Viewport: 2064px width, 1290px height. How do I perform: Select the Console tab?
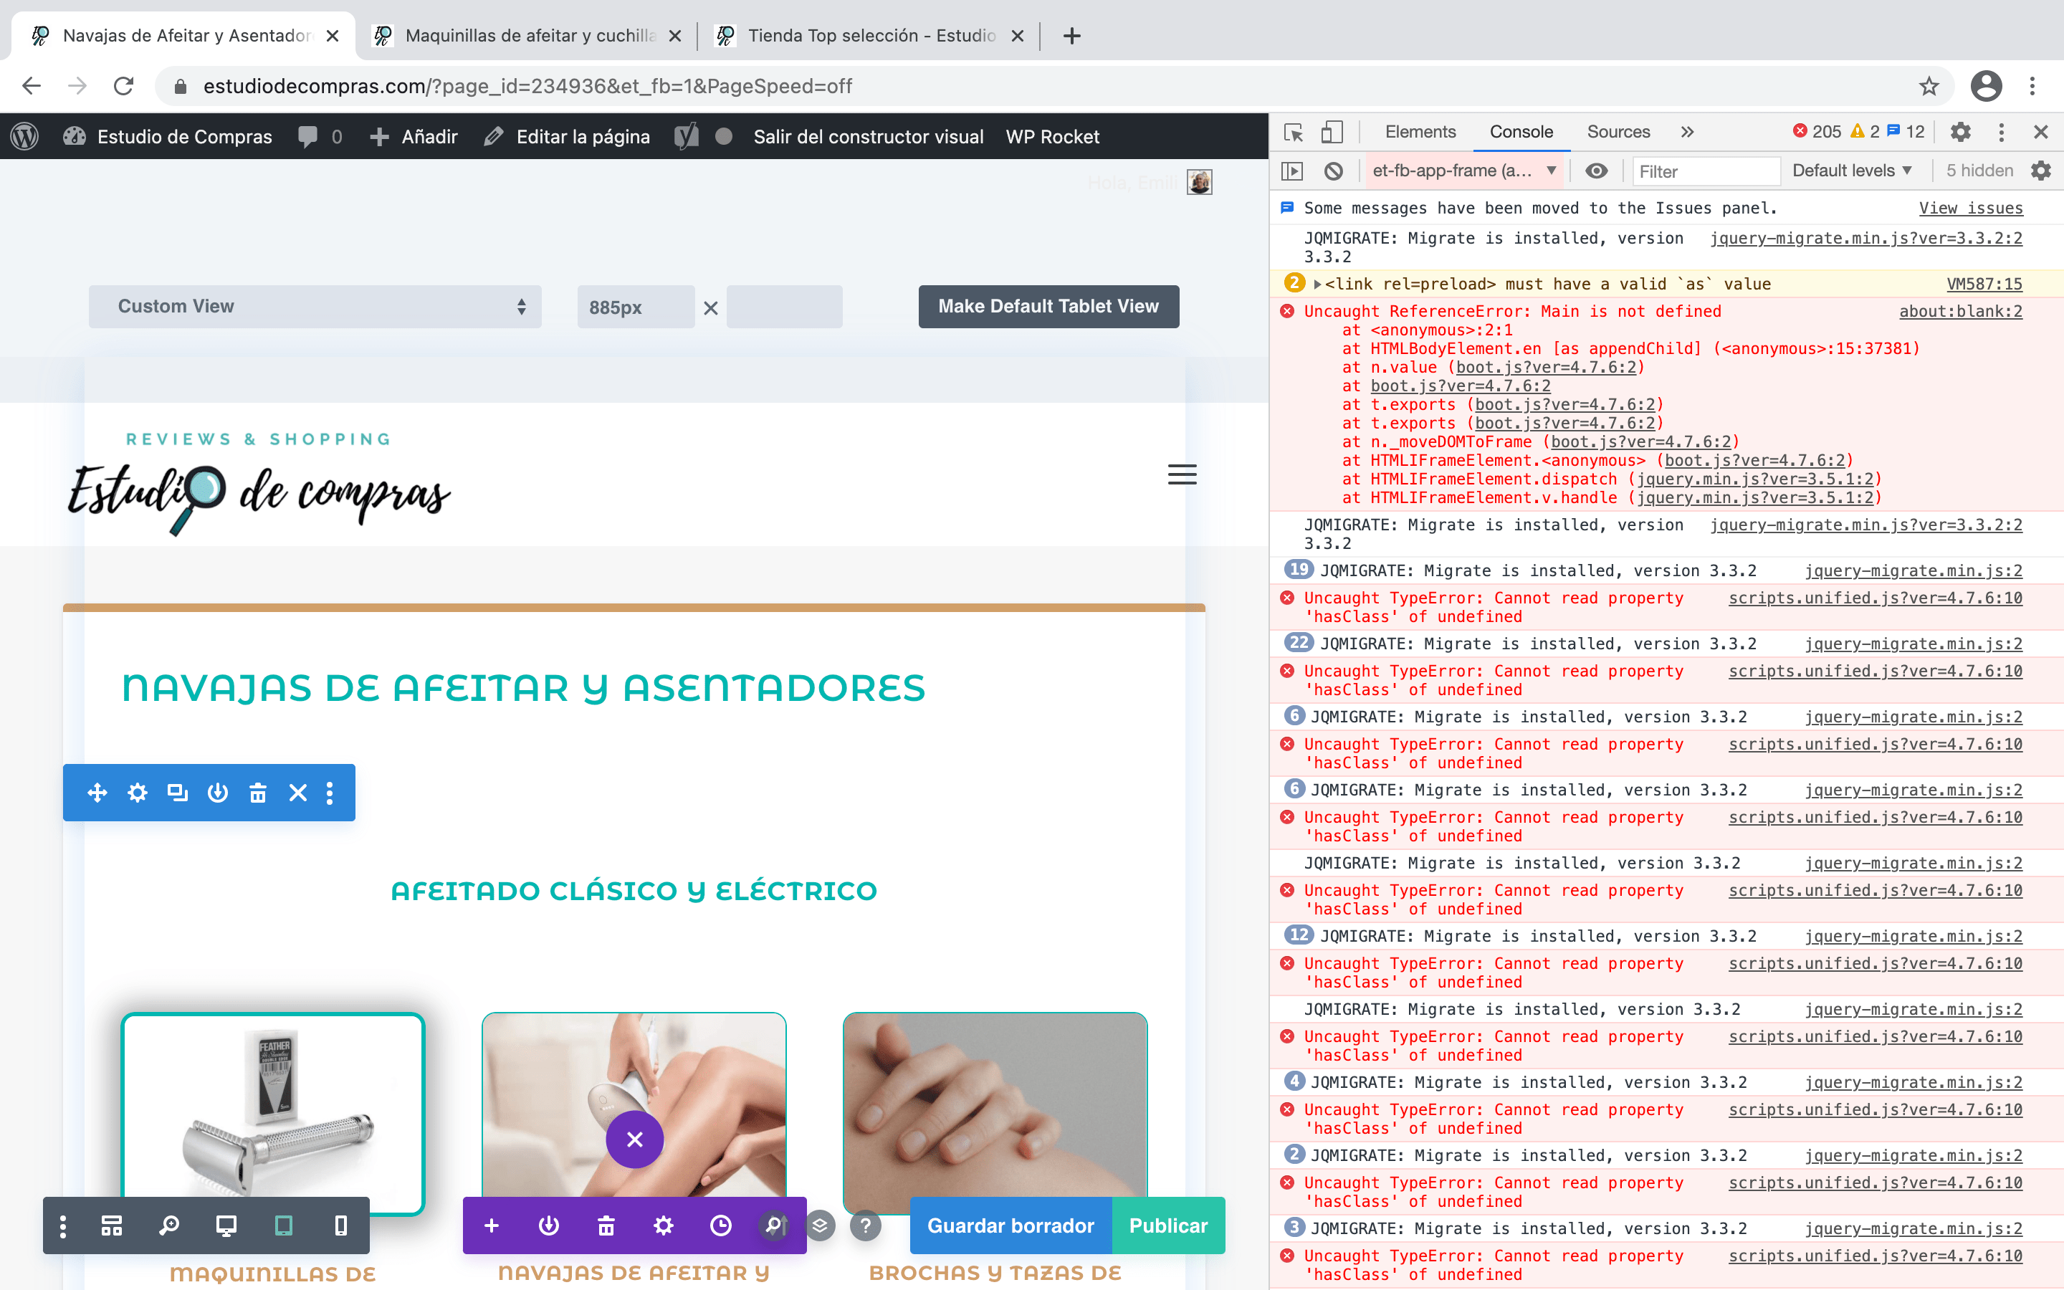point(1521,133)
